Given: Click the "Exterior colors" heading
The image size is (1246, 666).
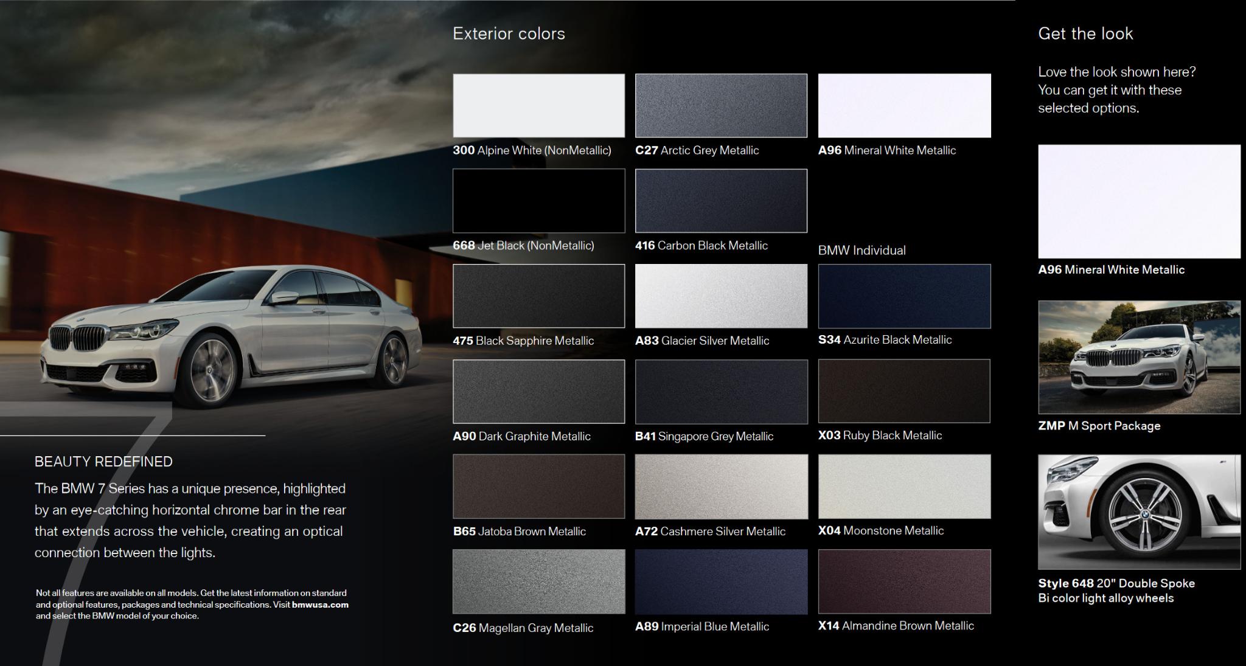Looking at the screenshot, I should tap(509, 33).
